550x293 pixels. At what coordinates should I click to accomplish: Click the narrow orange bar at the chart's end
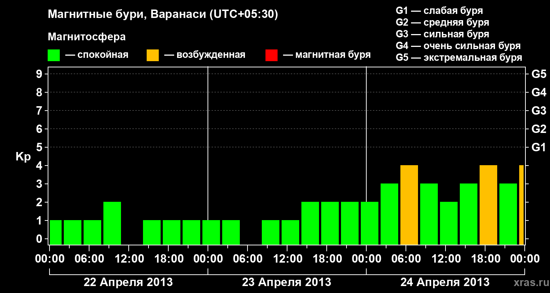point(521,205)
